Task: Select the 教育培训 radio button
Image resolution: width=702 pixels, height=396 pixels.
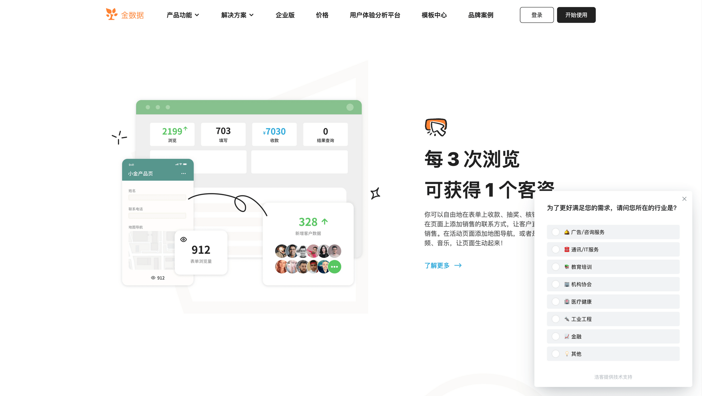Action: (555, 267)
